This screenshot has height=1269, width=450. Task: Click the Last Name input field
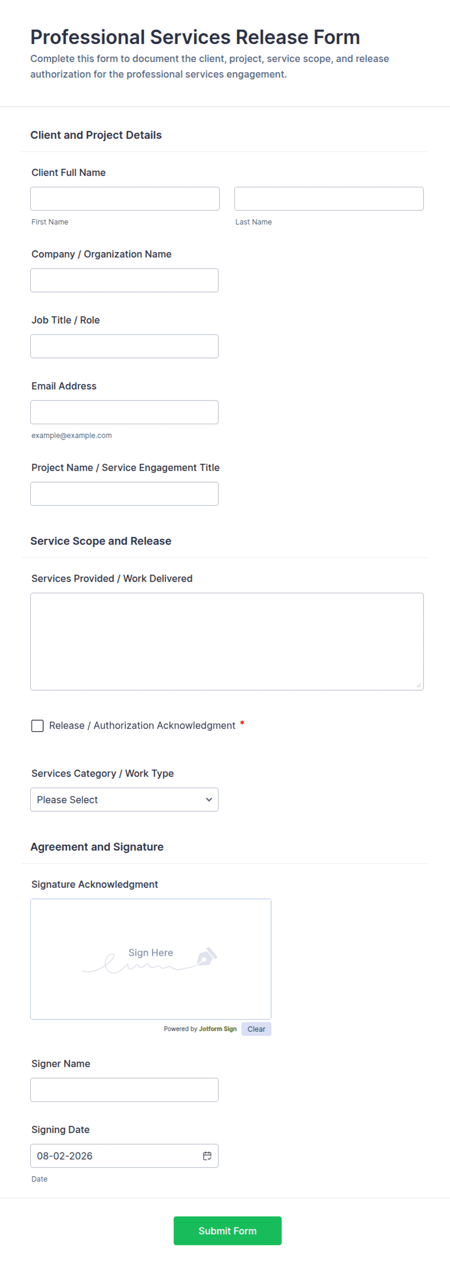coord(329,199)
